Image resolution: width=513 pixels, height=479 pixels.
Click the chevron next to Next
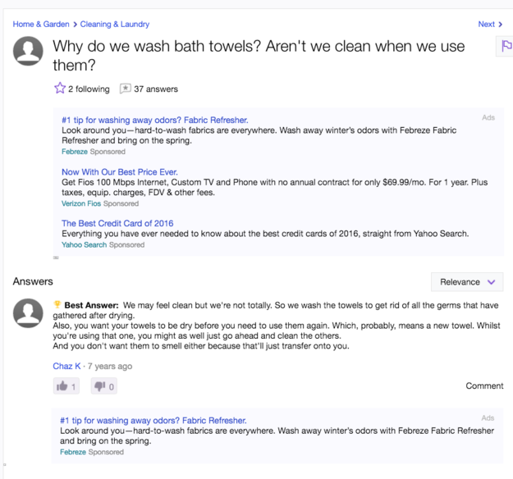(x=500, y=24)
